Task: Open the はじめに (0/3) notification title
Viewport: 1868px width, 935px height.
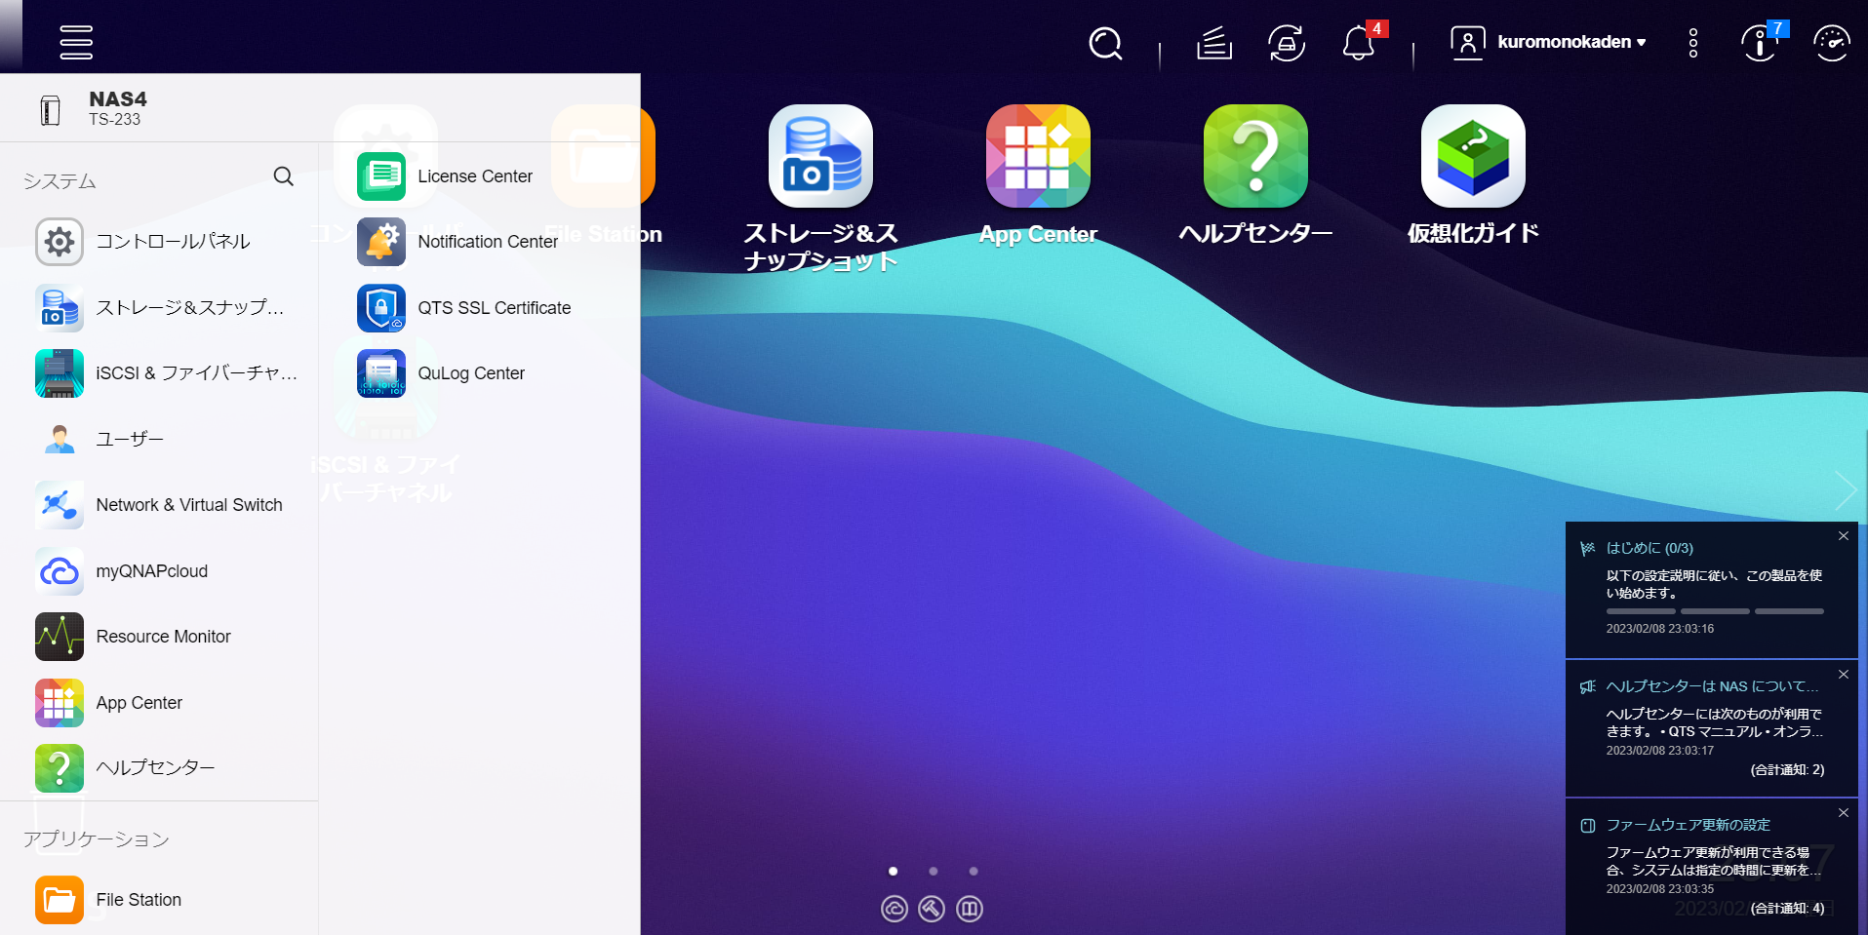Action: pyautogui.click(x=1649, y=548)
